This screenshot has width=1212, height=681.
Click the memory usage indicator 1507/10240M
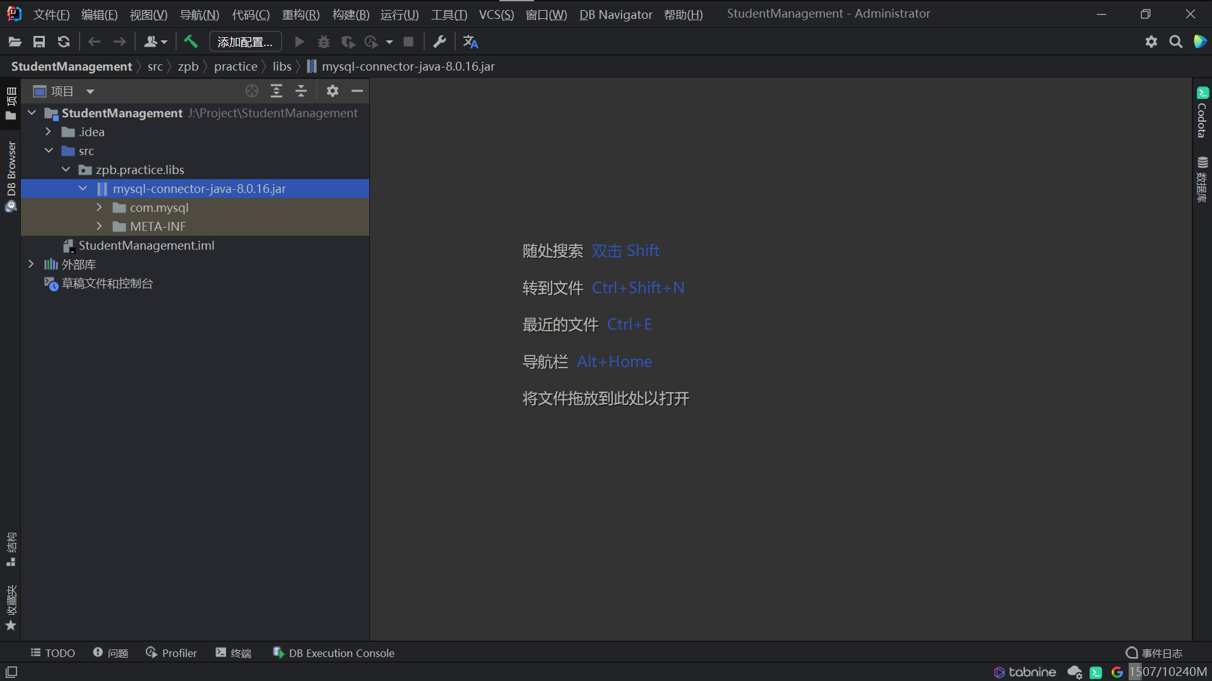(1168, 672)
